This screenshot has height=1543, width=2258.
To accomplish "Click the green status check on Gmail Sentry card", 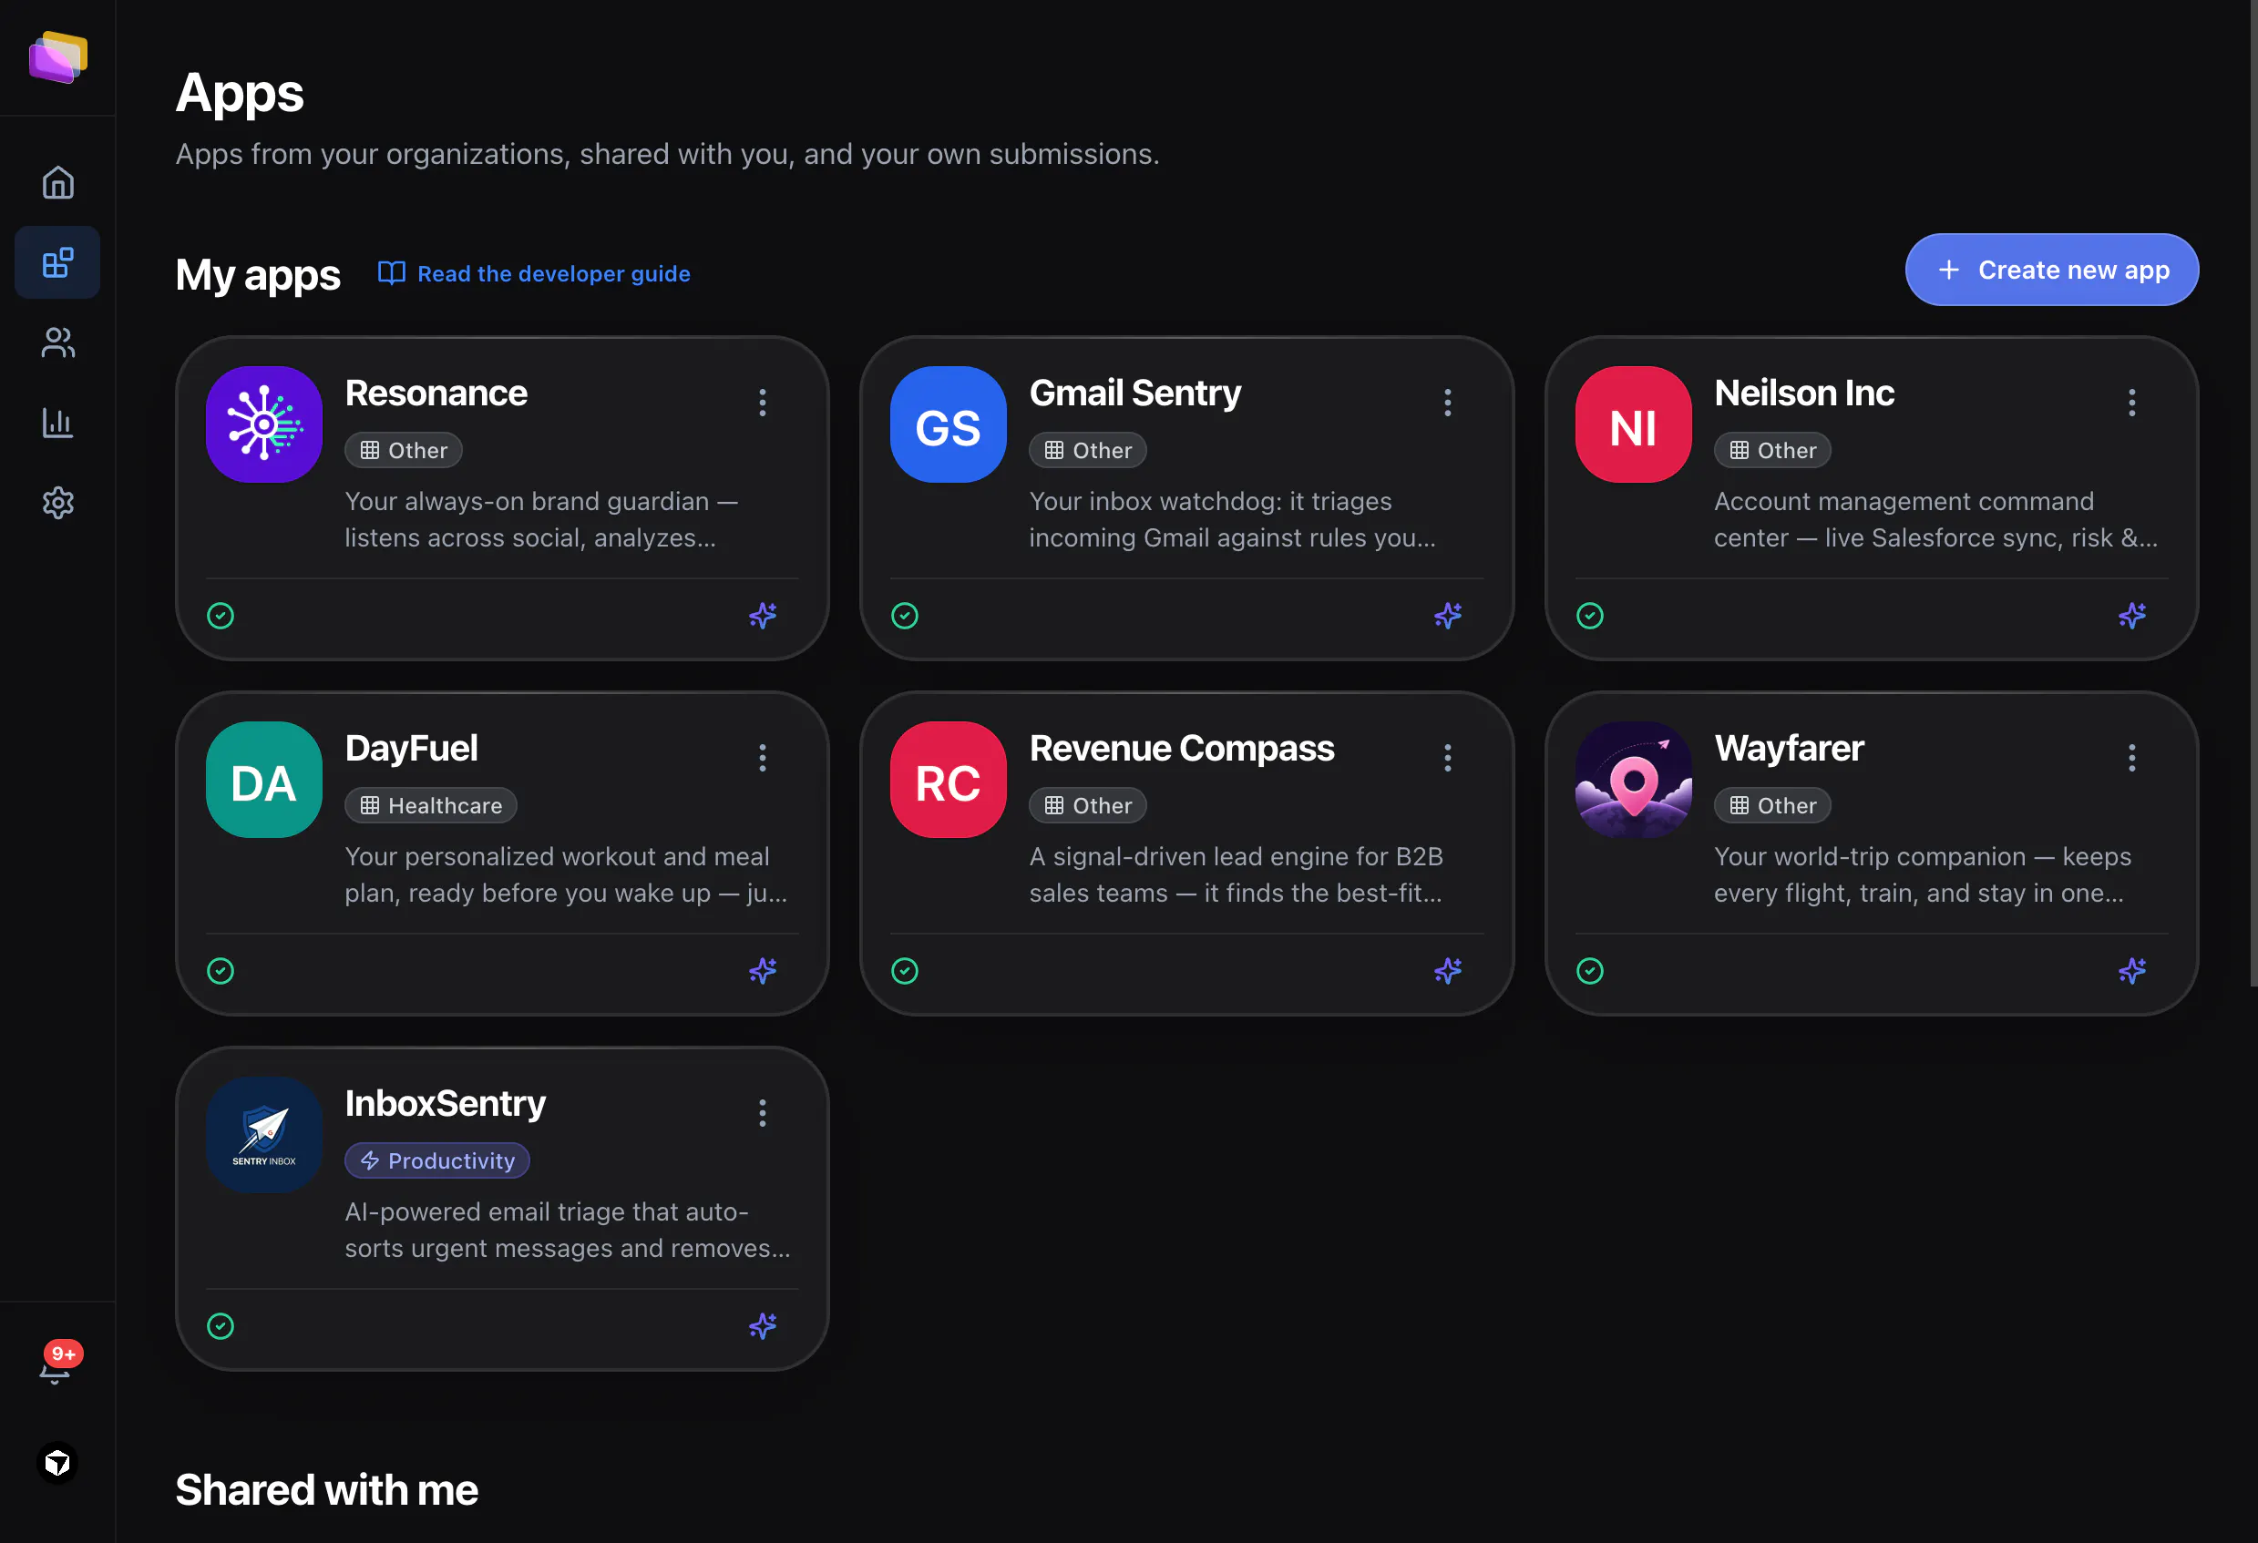I will [905, 616].
